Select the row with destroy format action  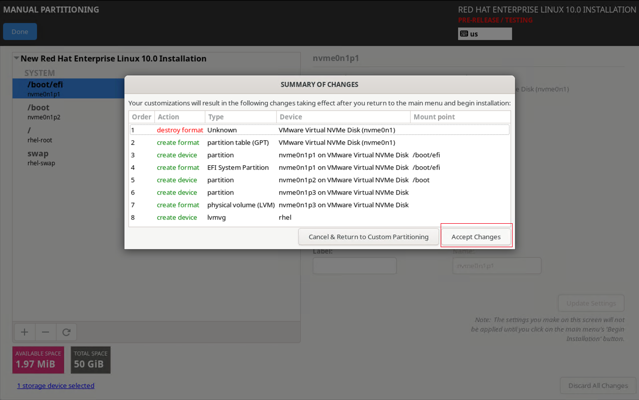click(320, 130)
